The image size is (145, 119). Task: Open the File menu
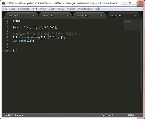pos(5,9)
